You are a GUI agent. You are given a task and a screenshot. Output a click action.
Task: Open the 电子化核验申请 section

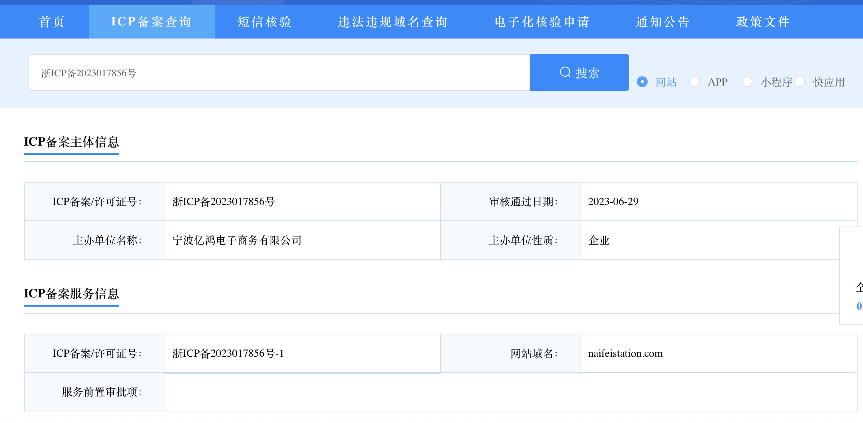(542, 22)
